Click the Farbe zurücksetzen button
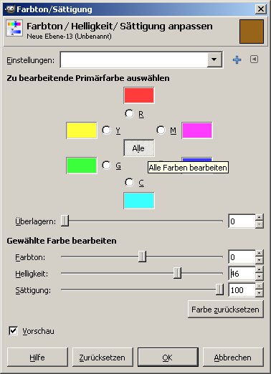This screenshot has width=271, height=374. point(225,310)
